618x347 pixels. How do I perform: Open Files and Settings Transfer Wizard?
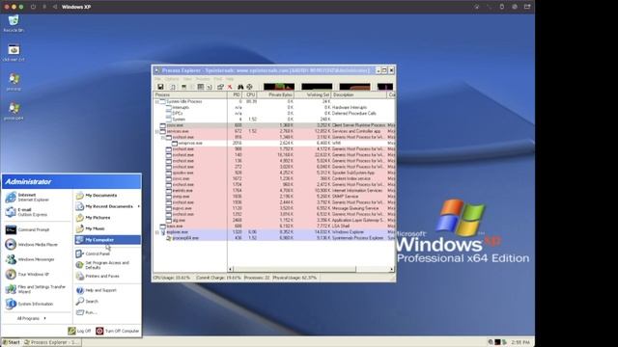(x=36, y=289)
